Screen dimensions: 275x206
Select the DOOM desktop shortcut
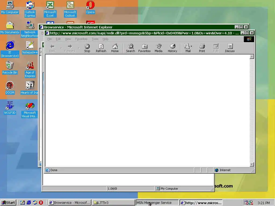coord(10,88)
